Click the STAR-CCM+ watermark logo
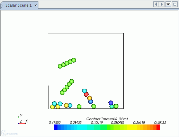Viewport: 179px width, 137px height. coord(9,133)
